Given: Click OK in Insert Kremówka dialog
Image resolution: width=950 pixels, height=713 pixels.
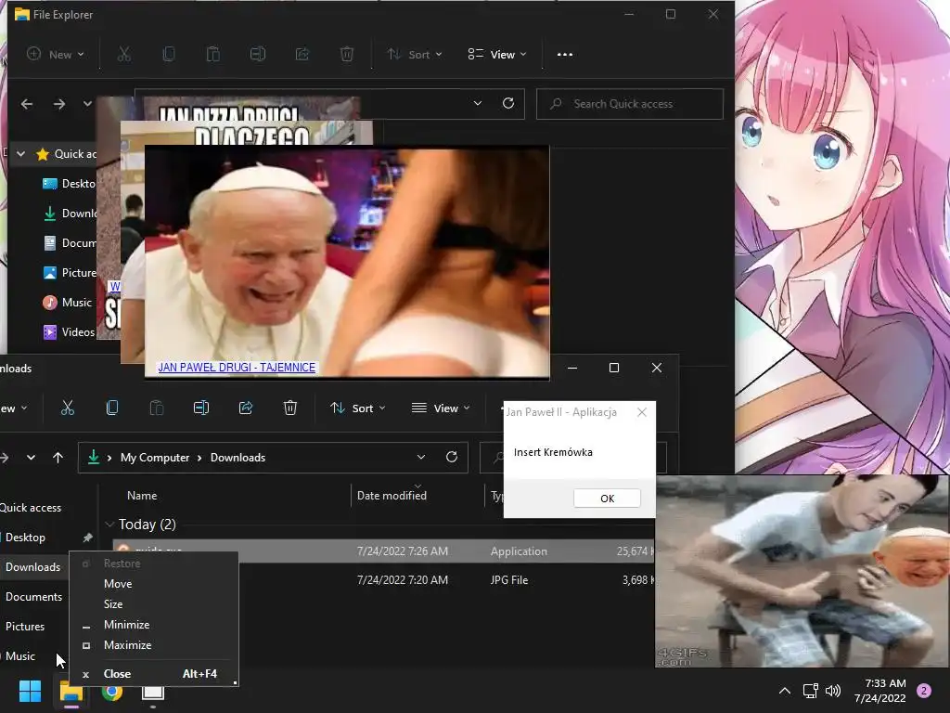Looking at the screenshot, I should (x=607, y=499).
